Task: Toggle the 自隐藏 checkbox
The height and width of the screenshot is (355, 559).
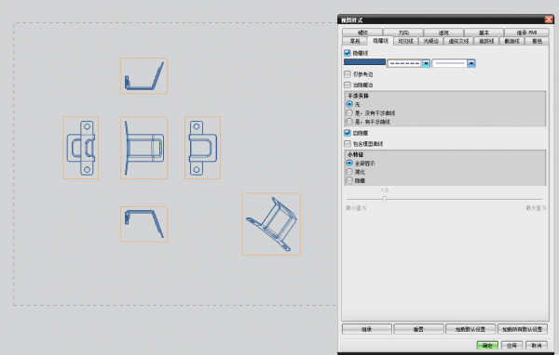Action: 348,133
